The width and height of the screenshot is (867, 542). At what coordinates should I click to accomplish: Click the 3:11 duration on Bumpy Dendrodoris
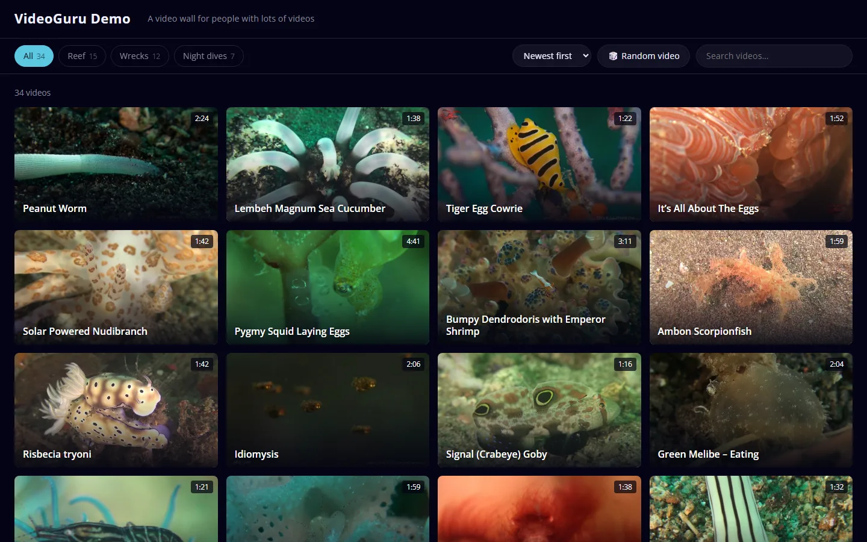coord(625,241)
